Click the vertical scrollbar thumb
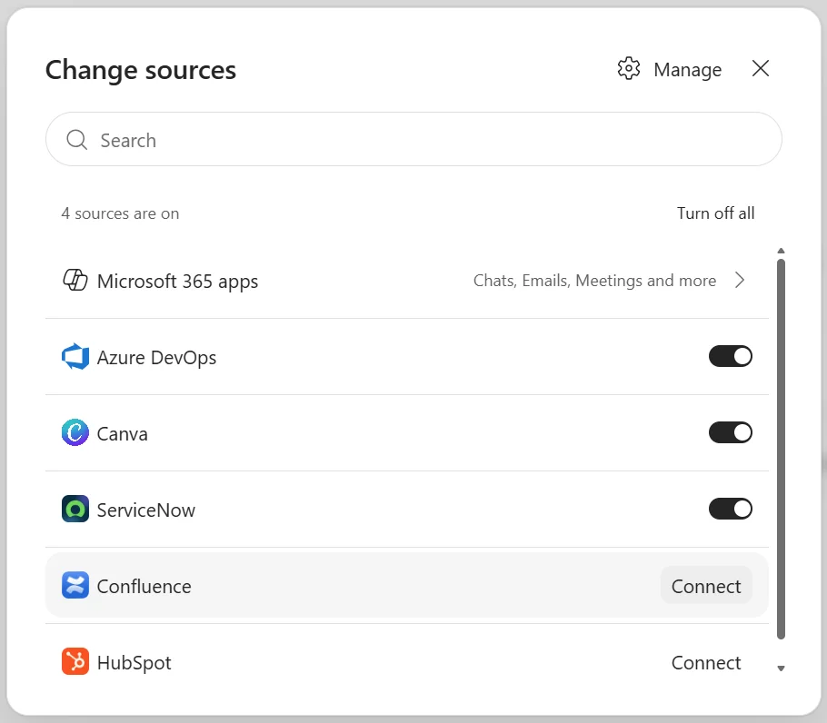The height and width of the screenshot is (723, 827). point(782,449)
